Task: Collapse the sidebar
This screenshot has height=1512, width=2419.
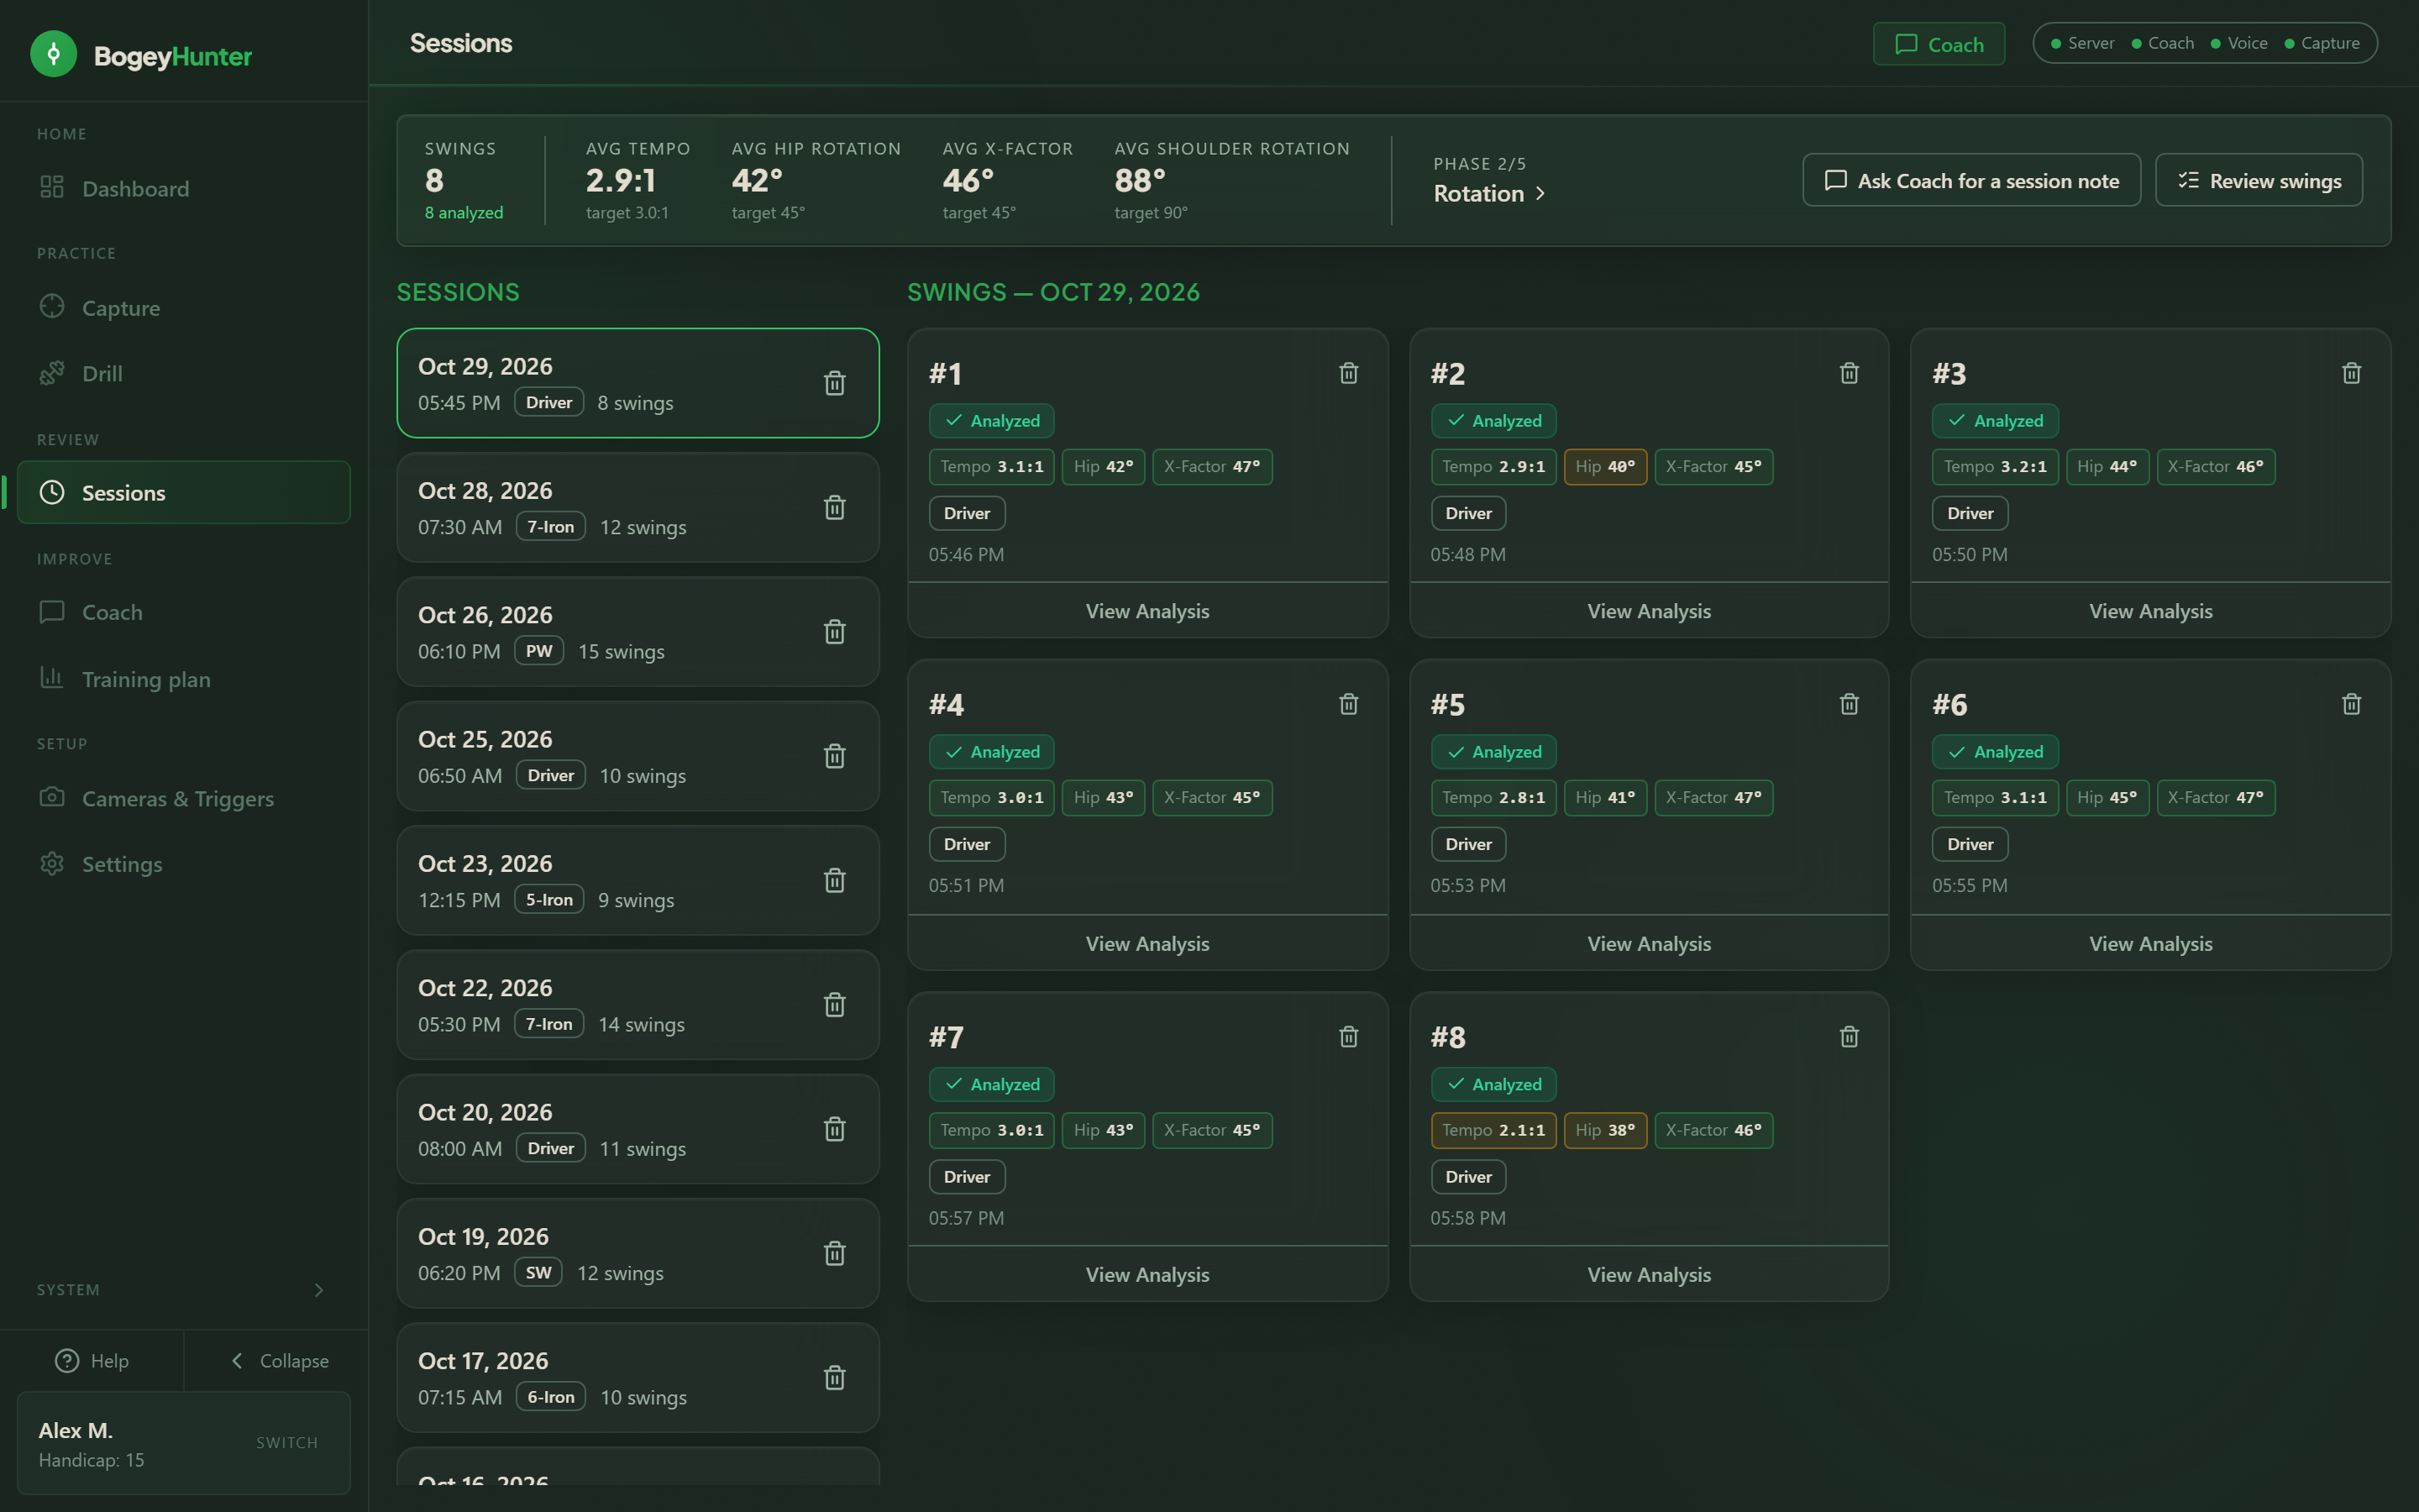Action: pyautogui.click(x=279, y=1360)
